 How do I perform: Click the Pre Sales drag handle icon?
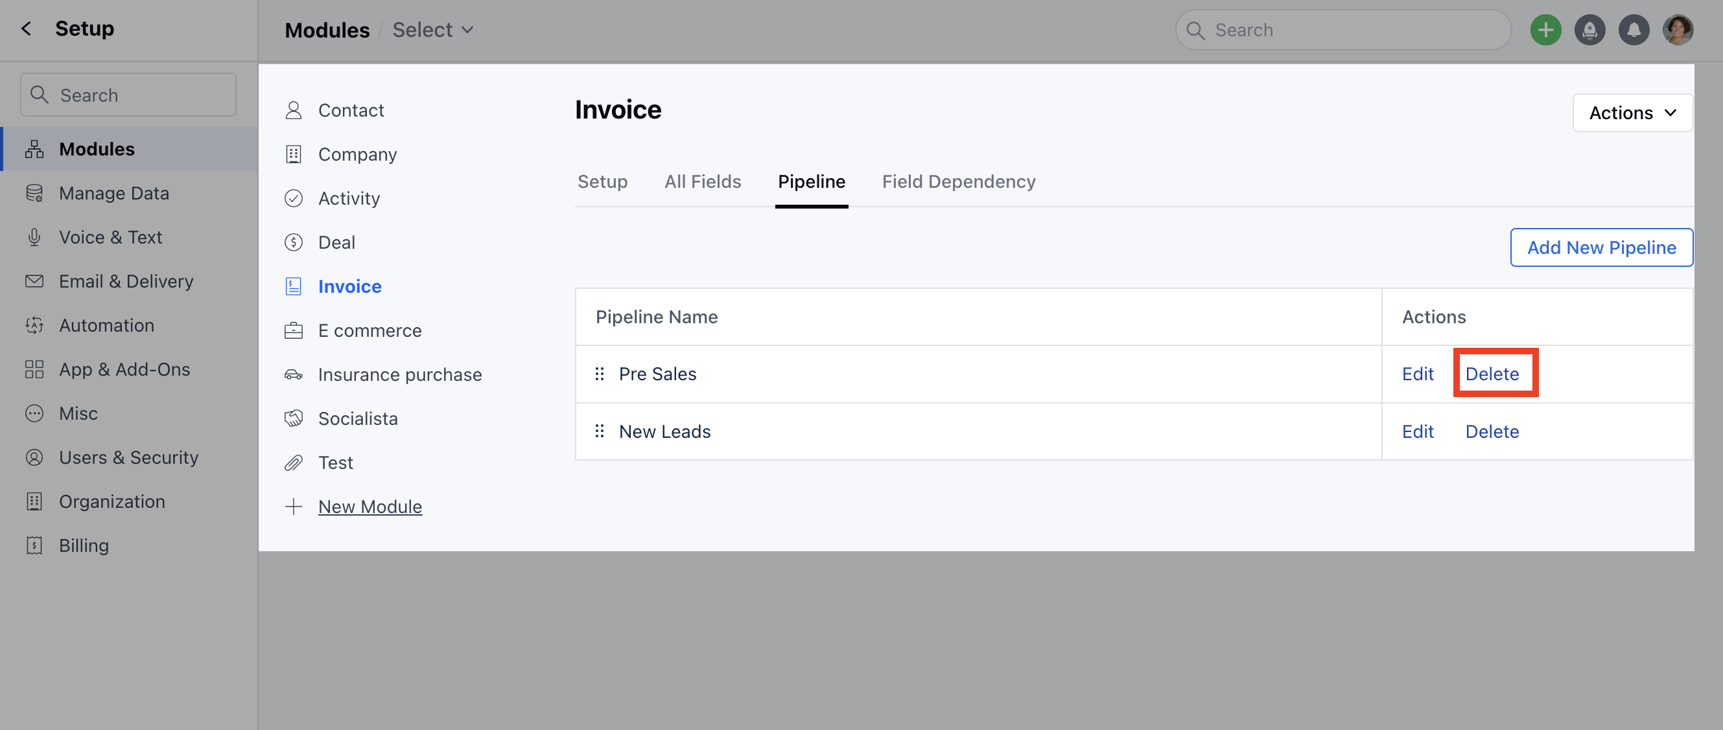(600, 374)
